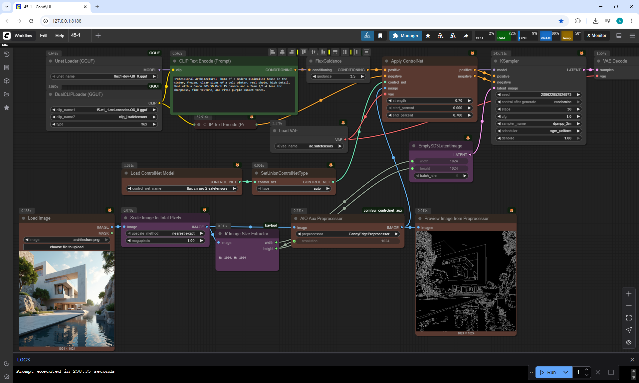
Task: Open preprocessor CannyEdgePreprocessor dropdown
Action: (x=348, y=234)
